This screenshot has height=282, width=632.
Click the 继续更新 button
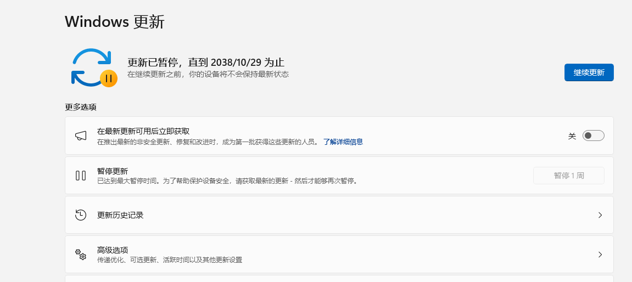coord(589,72)
